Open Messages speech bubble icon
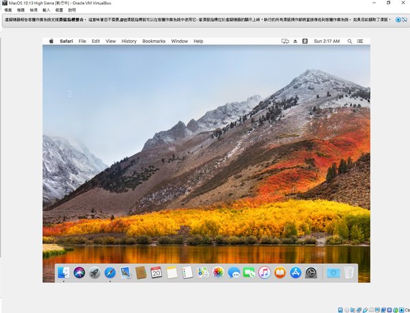This screenshot has height=313, width=410. (234, 273)
